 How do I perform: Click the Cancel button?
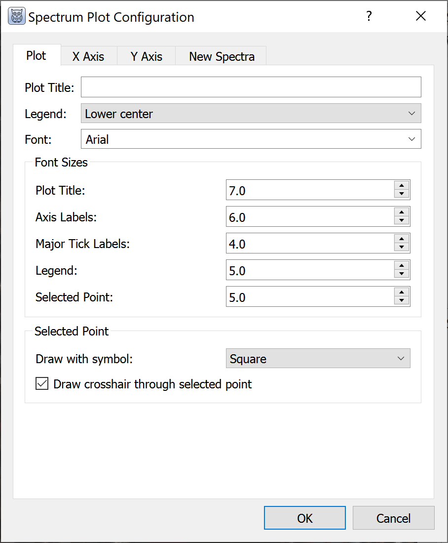(x=393, y=518)
